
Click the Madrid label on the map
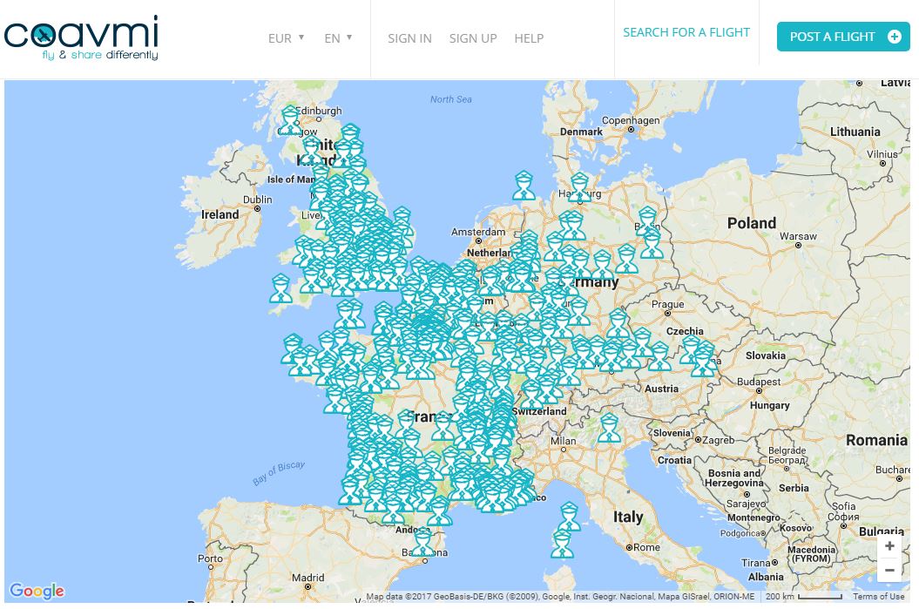pos(307,578)
